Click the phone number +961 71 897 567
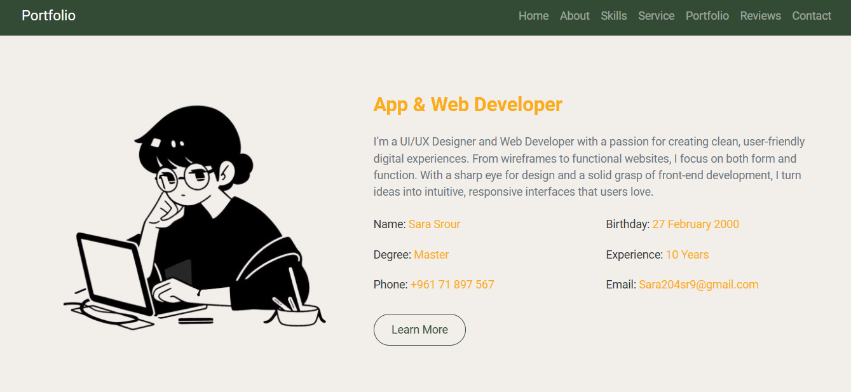The height and width of the screenshot is (392, 851). [x=452, y=285]
